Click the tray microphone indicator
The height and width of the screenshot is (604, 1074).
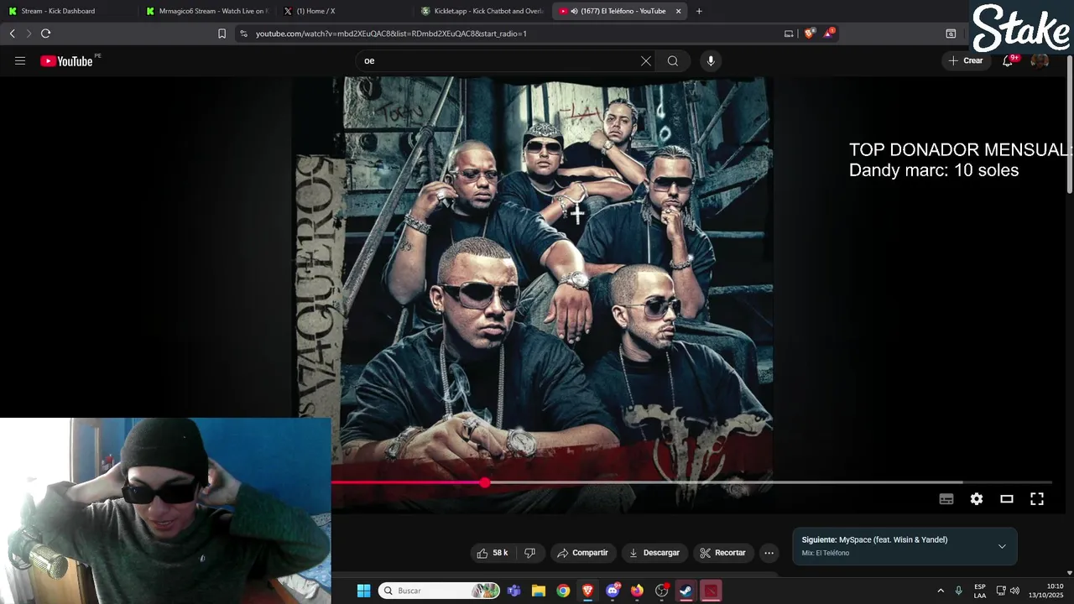tap(959, 591)
